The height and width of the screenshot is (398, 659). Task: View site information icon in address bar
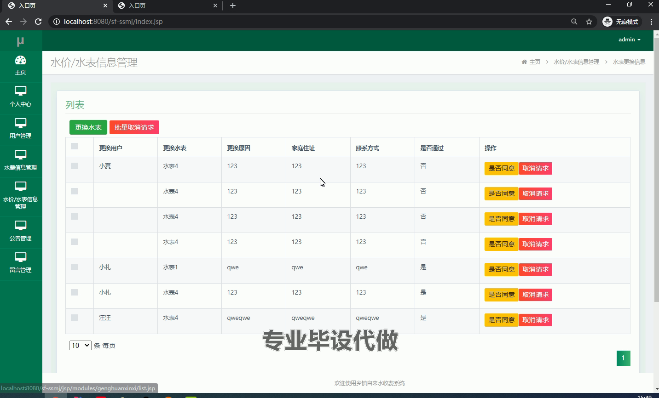tap(56, 22)
